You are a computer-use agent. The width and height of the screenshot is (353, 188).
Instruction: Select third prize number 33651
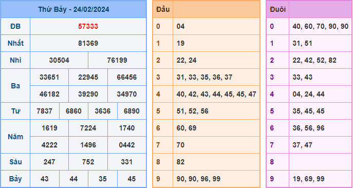click(x=49, y=77)
